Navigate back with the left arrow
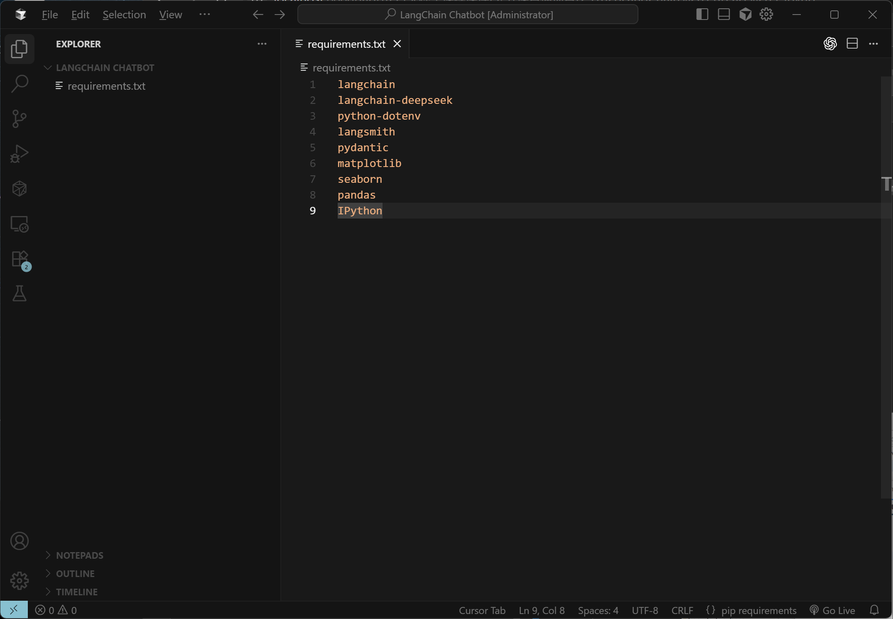 click(x=258, y=15)
